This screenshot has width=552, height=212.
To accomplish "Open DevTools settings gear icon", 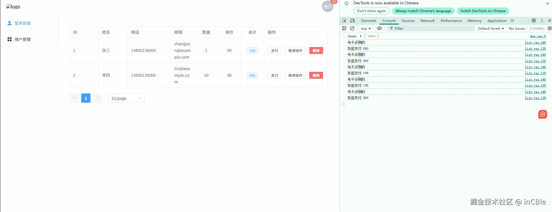I will click(x=534, y=20).
